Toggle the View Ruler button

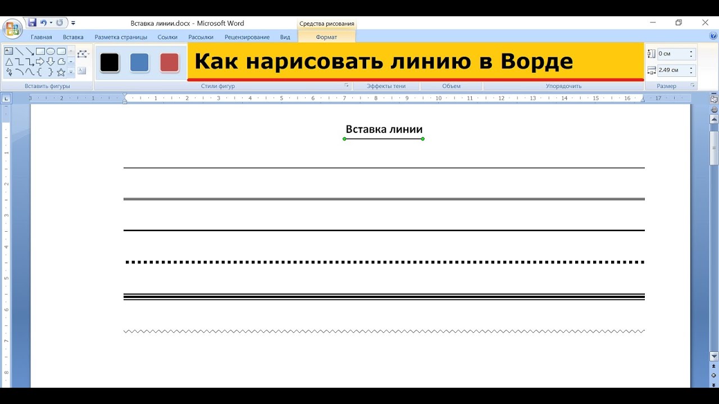[714, 99]
